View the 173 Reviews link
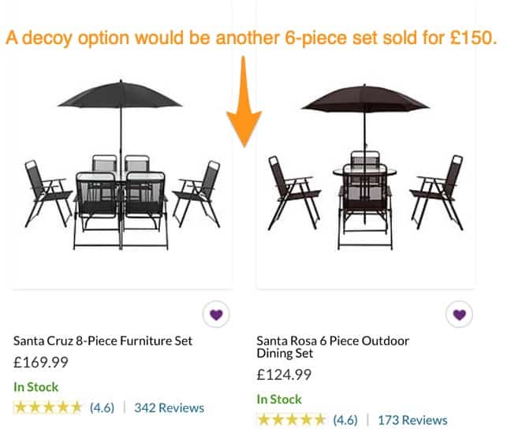 [x=412, y=419]
